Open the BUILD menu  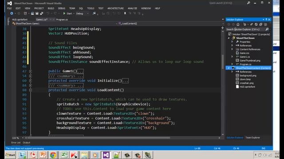[51, 8]
